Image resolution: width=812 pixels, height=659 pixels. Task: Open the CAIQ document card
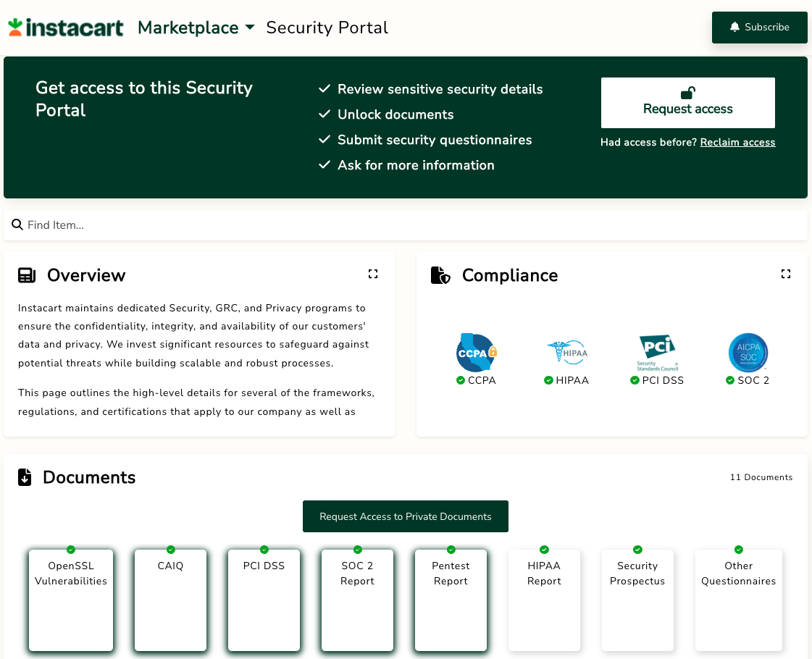click(170, 600)
